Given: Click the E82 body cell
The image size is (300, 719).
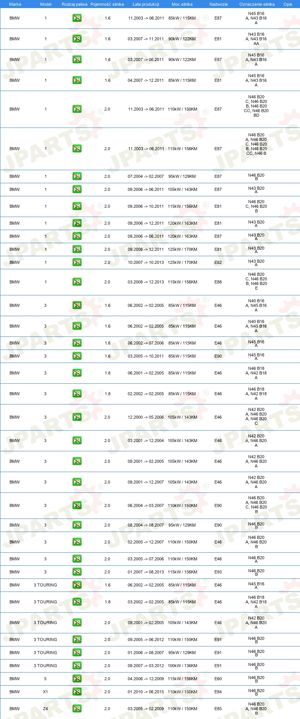Looking at the screenshot, I should click(x=218, y=262).
